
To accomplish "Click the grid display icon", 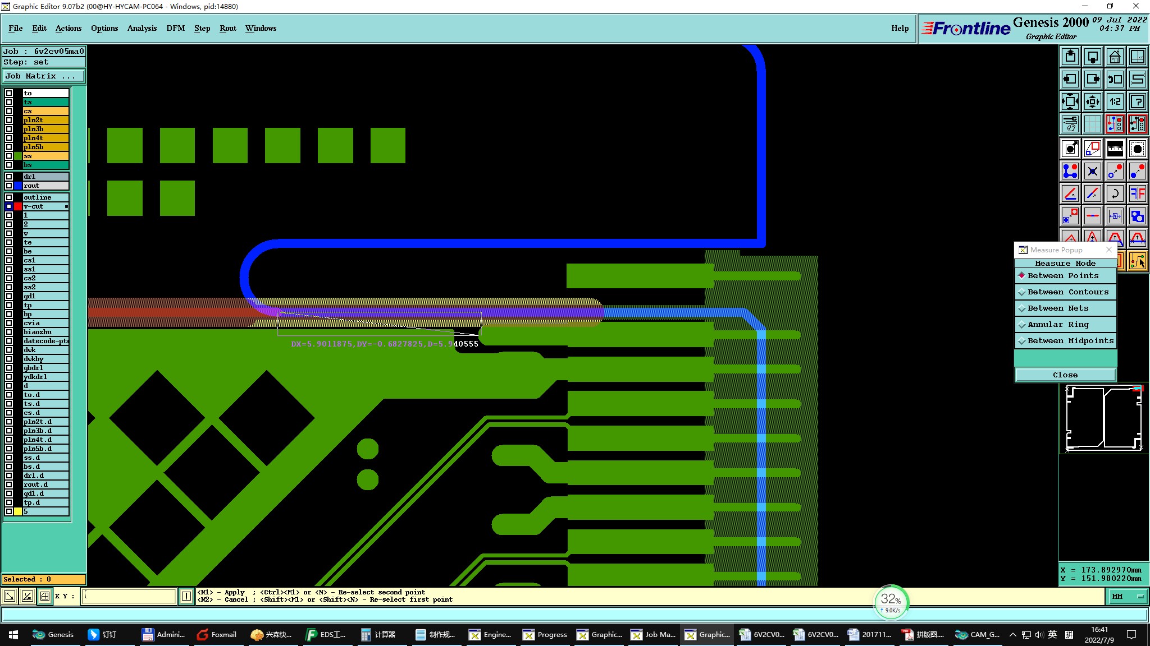I will (1092, 124).
